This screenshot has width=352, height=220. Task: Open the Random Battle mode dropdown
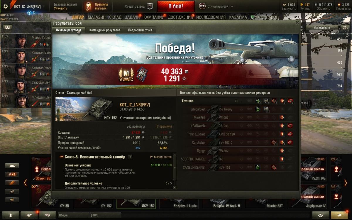tap(216, 6)
